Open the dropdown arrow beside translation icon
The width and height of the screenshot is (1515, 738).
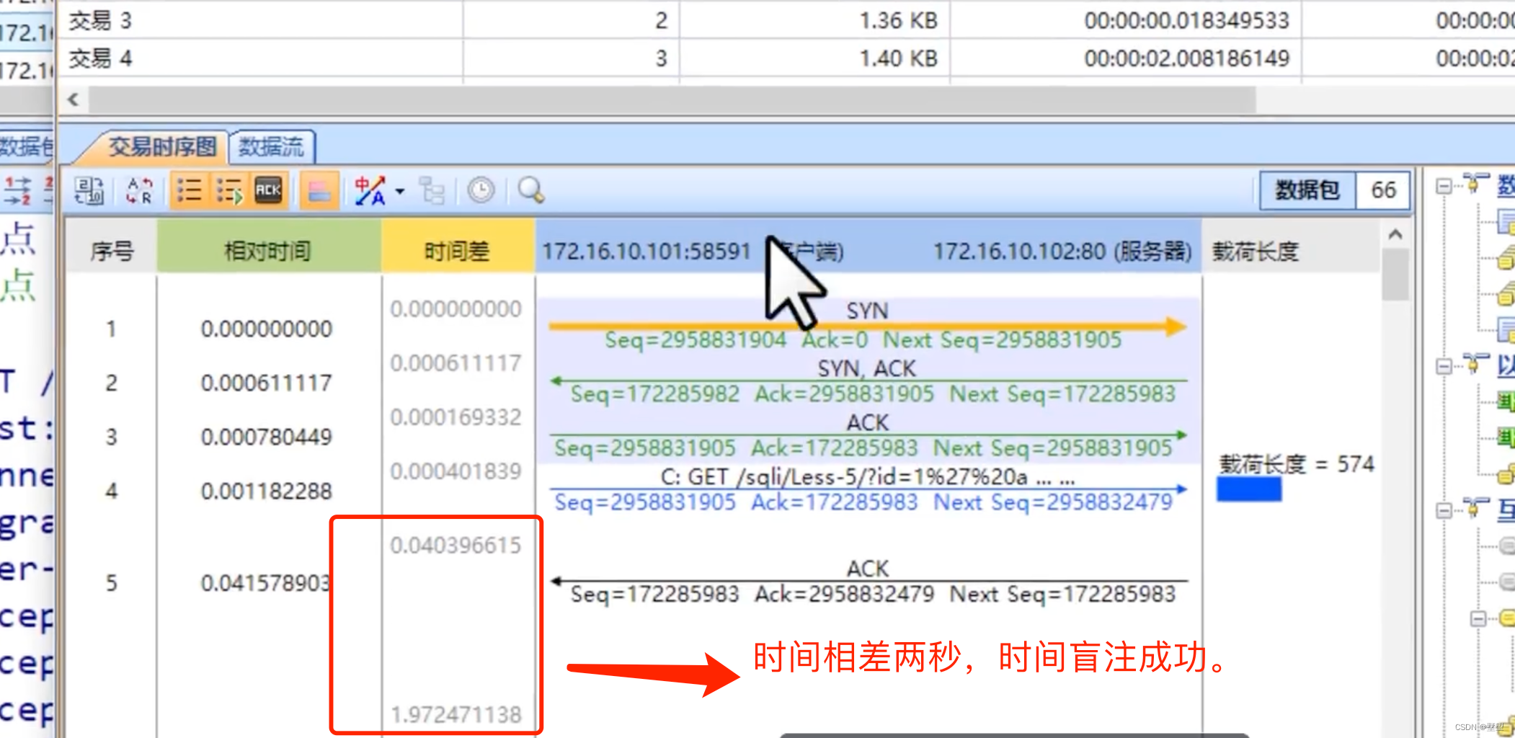(400, 192)
